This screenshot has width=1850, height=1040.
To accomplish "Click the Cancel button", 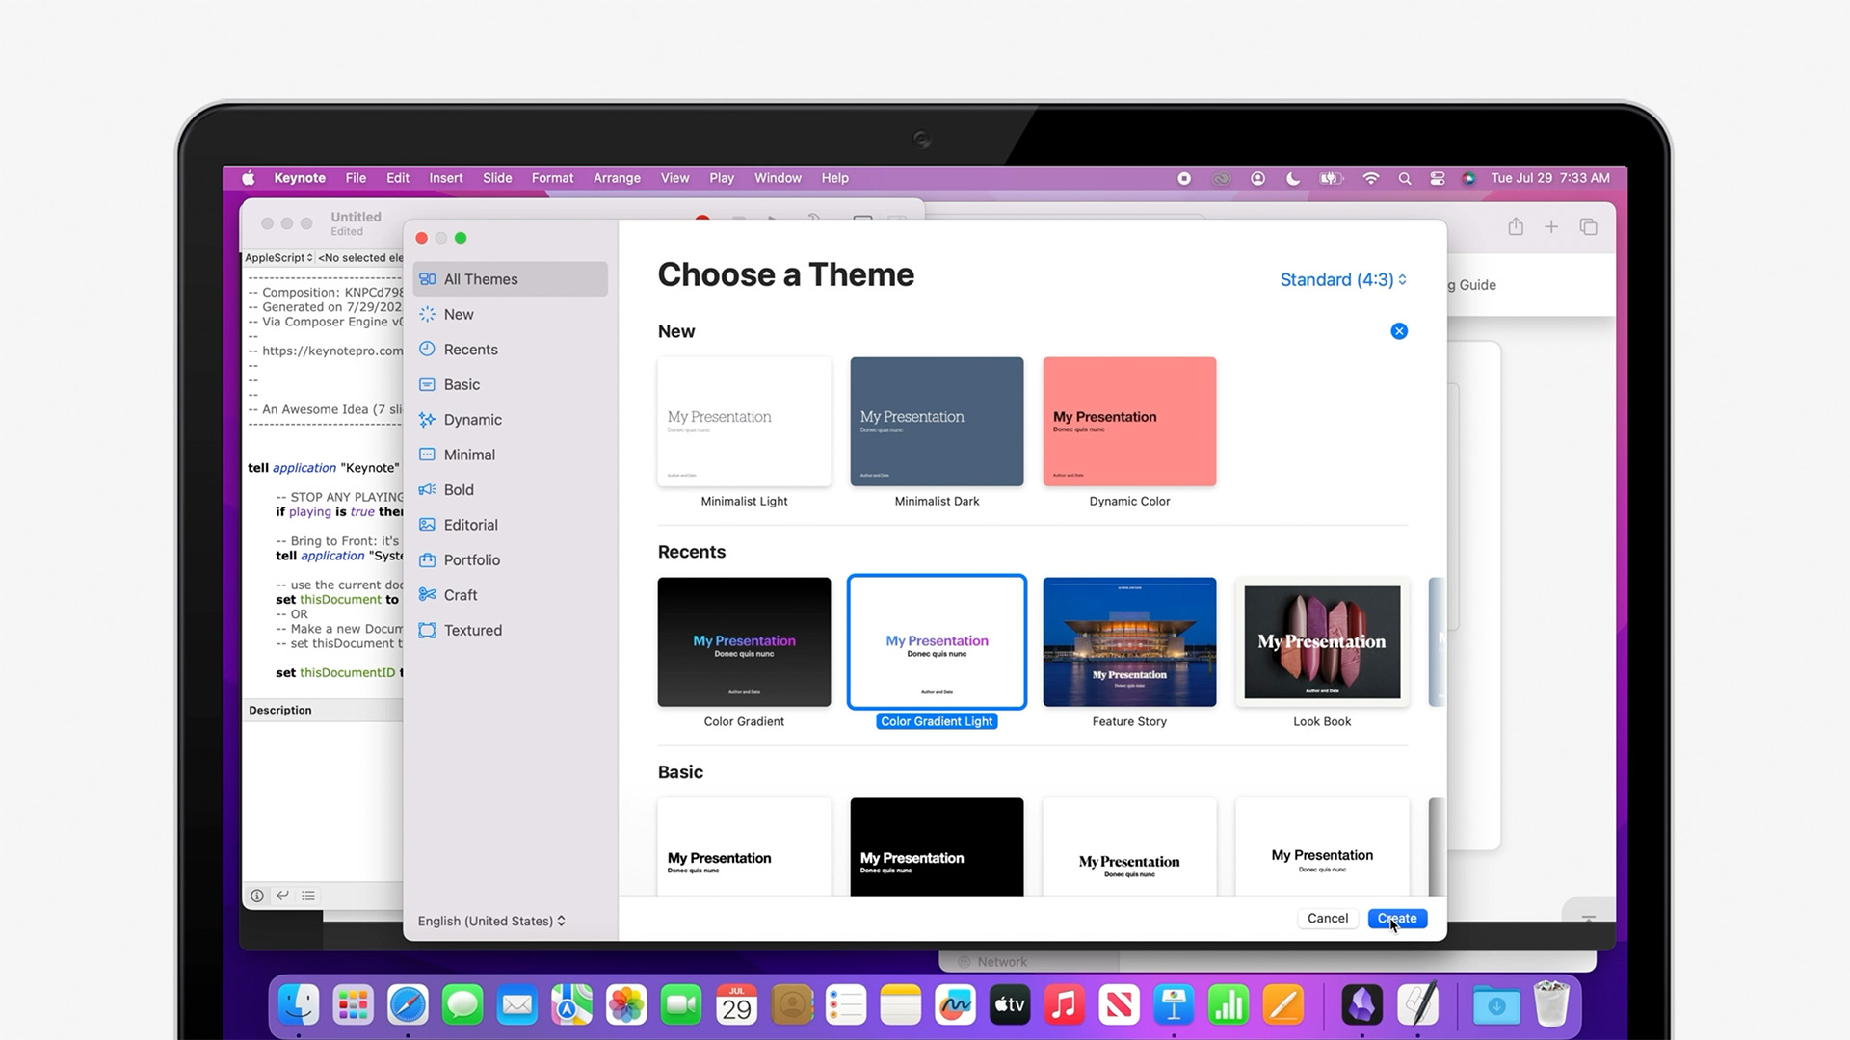I will coord(1328,918).
